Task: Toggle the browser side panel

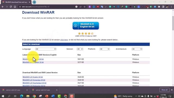Action: click(163, 7)
